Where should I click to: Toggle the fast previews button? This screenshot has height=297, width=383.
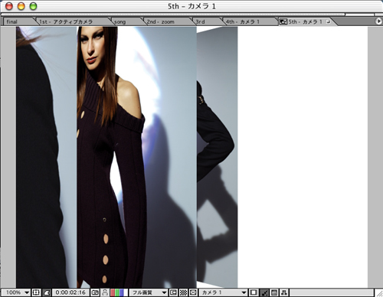264,292
